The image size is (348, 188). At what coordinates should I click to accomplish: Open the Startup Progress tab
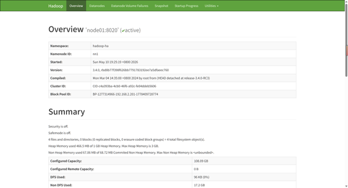(186, 6)
